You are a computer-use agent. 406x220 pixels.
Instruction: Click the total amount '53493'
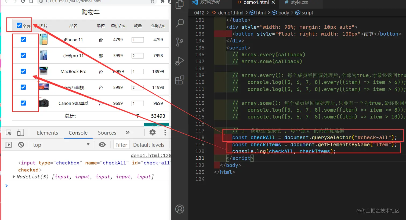tap(158, 116)
